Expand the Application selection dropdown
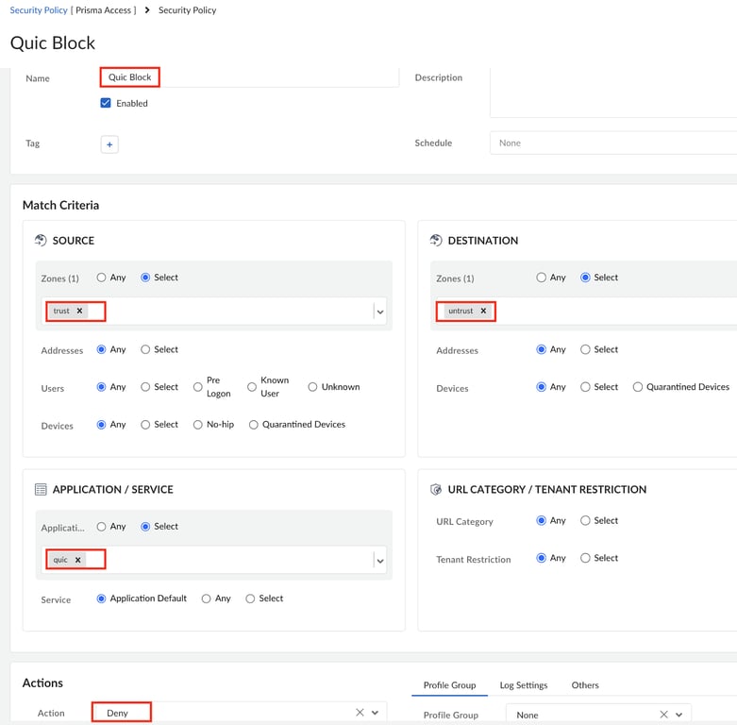Image resolution: width=737 pixels, height=725 pixels. coord(379,560)
